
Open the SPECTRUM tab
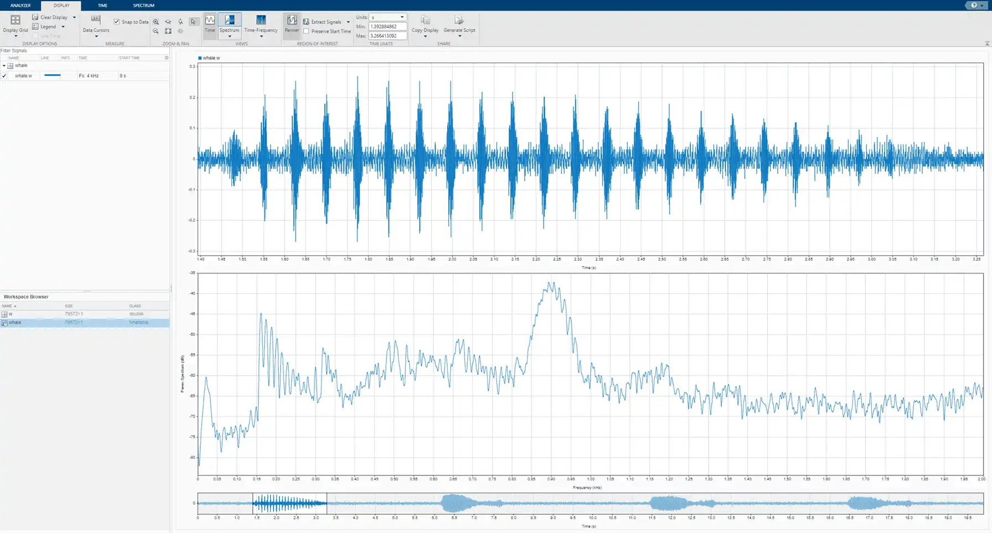pos(143,6)
